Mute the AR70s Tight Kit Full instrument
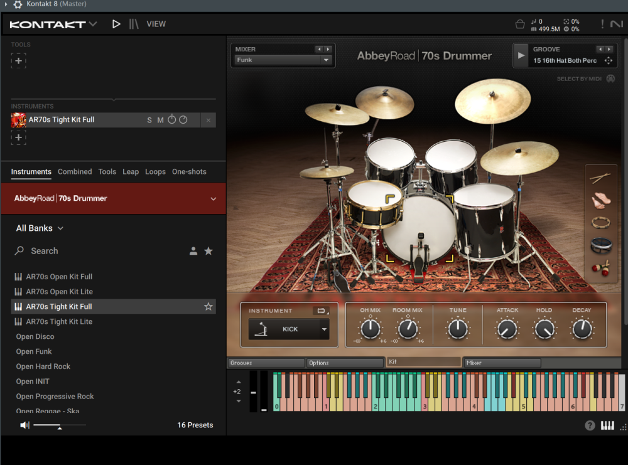This screenshot has width=628, height=465. [160, 120]
